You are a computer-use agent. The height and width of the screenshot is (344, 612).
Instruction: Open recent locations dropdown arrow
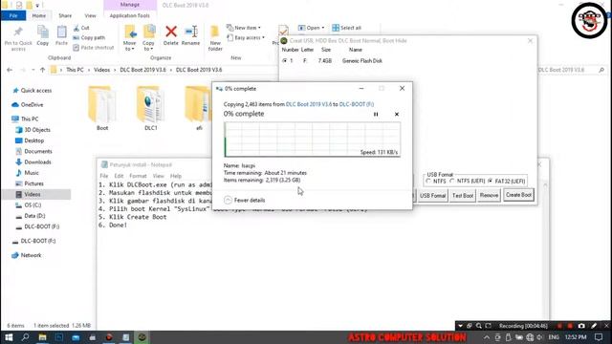coord(33,70)
